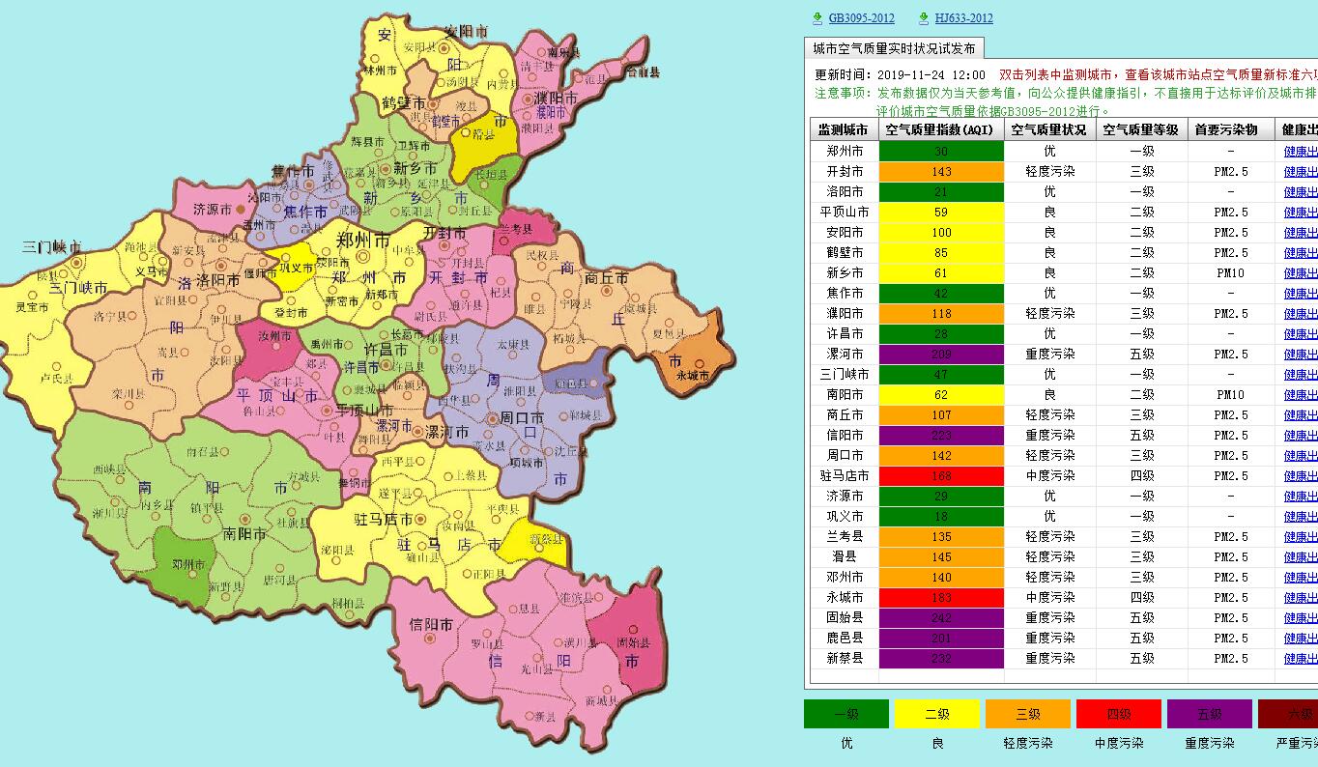Open the health link in the 郑州市 row
The width and height of the screenshot is (1318, 767).
point(1300,151)
